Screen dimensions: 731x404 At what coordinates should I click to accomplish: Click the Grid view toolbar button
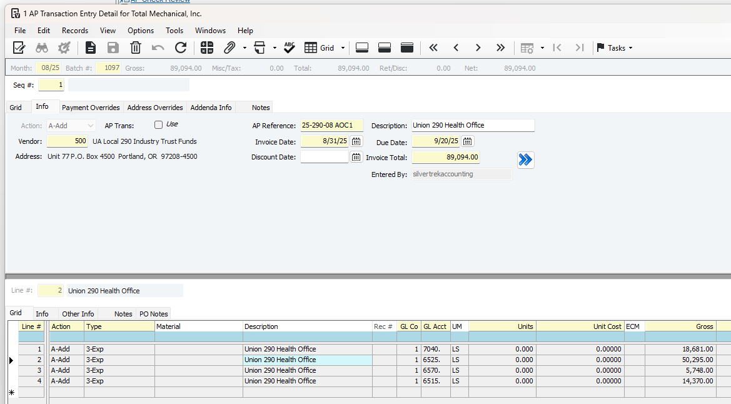click(x=320, y=48)
